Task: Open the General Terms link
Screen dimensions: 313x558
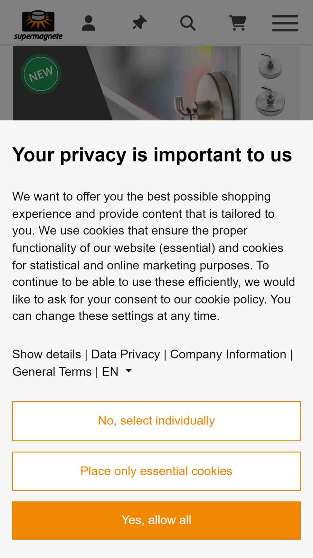Action: click(x=52, y=372)
